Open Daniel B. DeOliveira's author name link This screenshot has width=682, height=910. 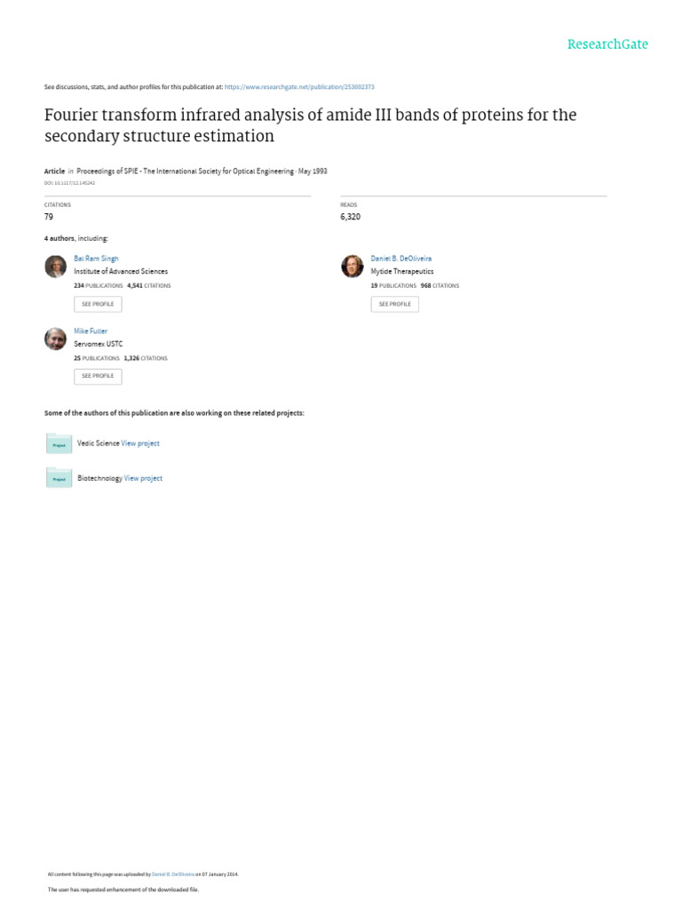click(401, 258)
